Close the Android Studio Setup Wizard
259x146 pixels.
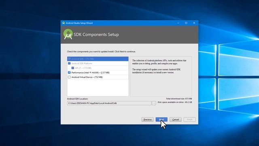(x=194, y=23)
